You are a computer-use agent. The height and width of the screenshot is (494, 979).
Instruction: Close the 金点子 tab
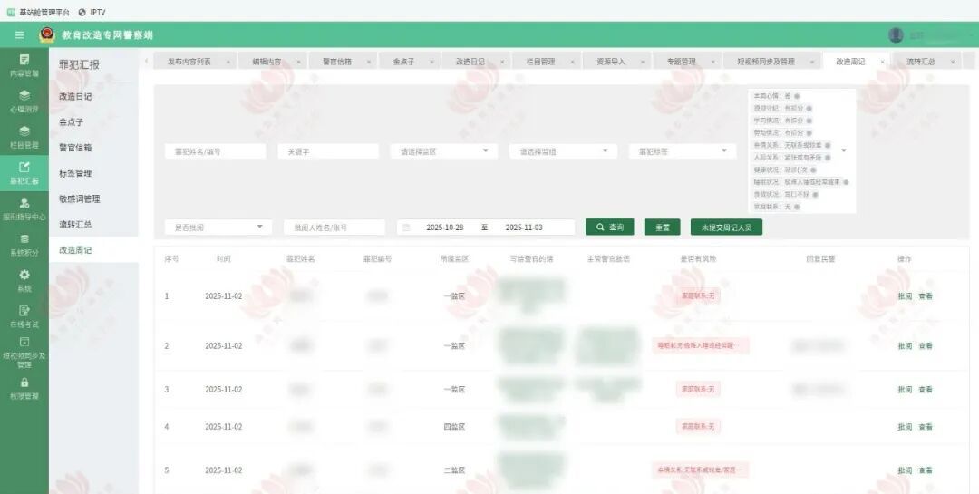coord(431,62)
